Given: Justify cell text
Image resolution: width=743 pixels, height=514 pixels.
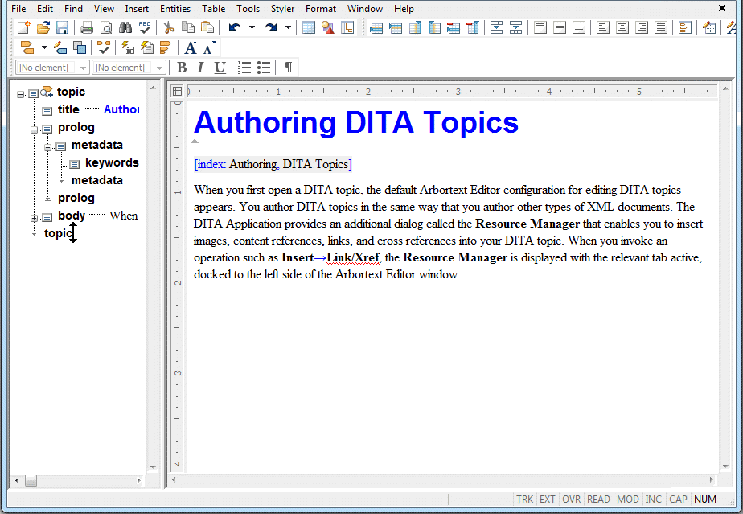Looking at the screenshot, I should tap(661, 27).
